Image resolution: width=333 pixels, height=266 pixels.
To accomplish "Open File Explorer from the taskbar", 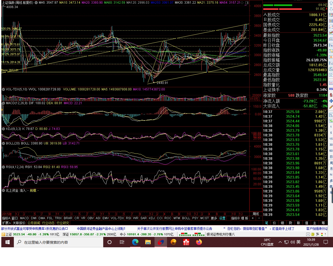I will click(148, 242).
